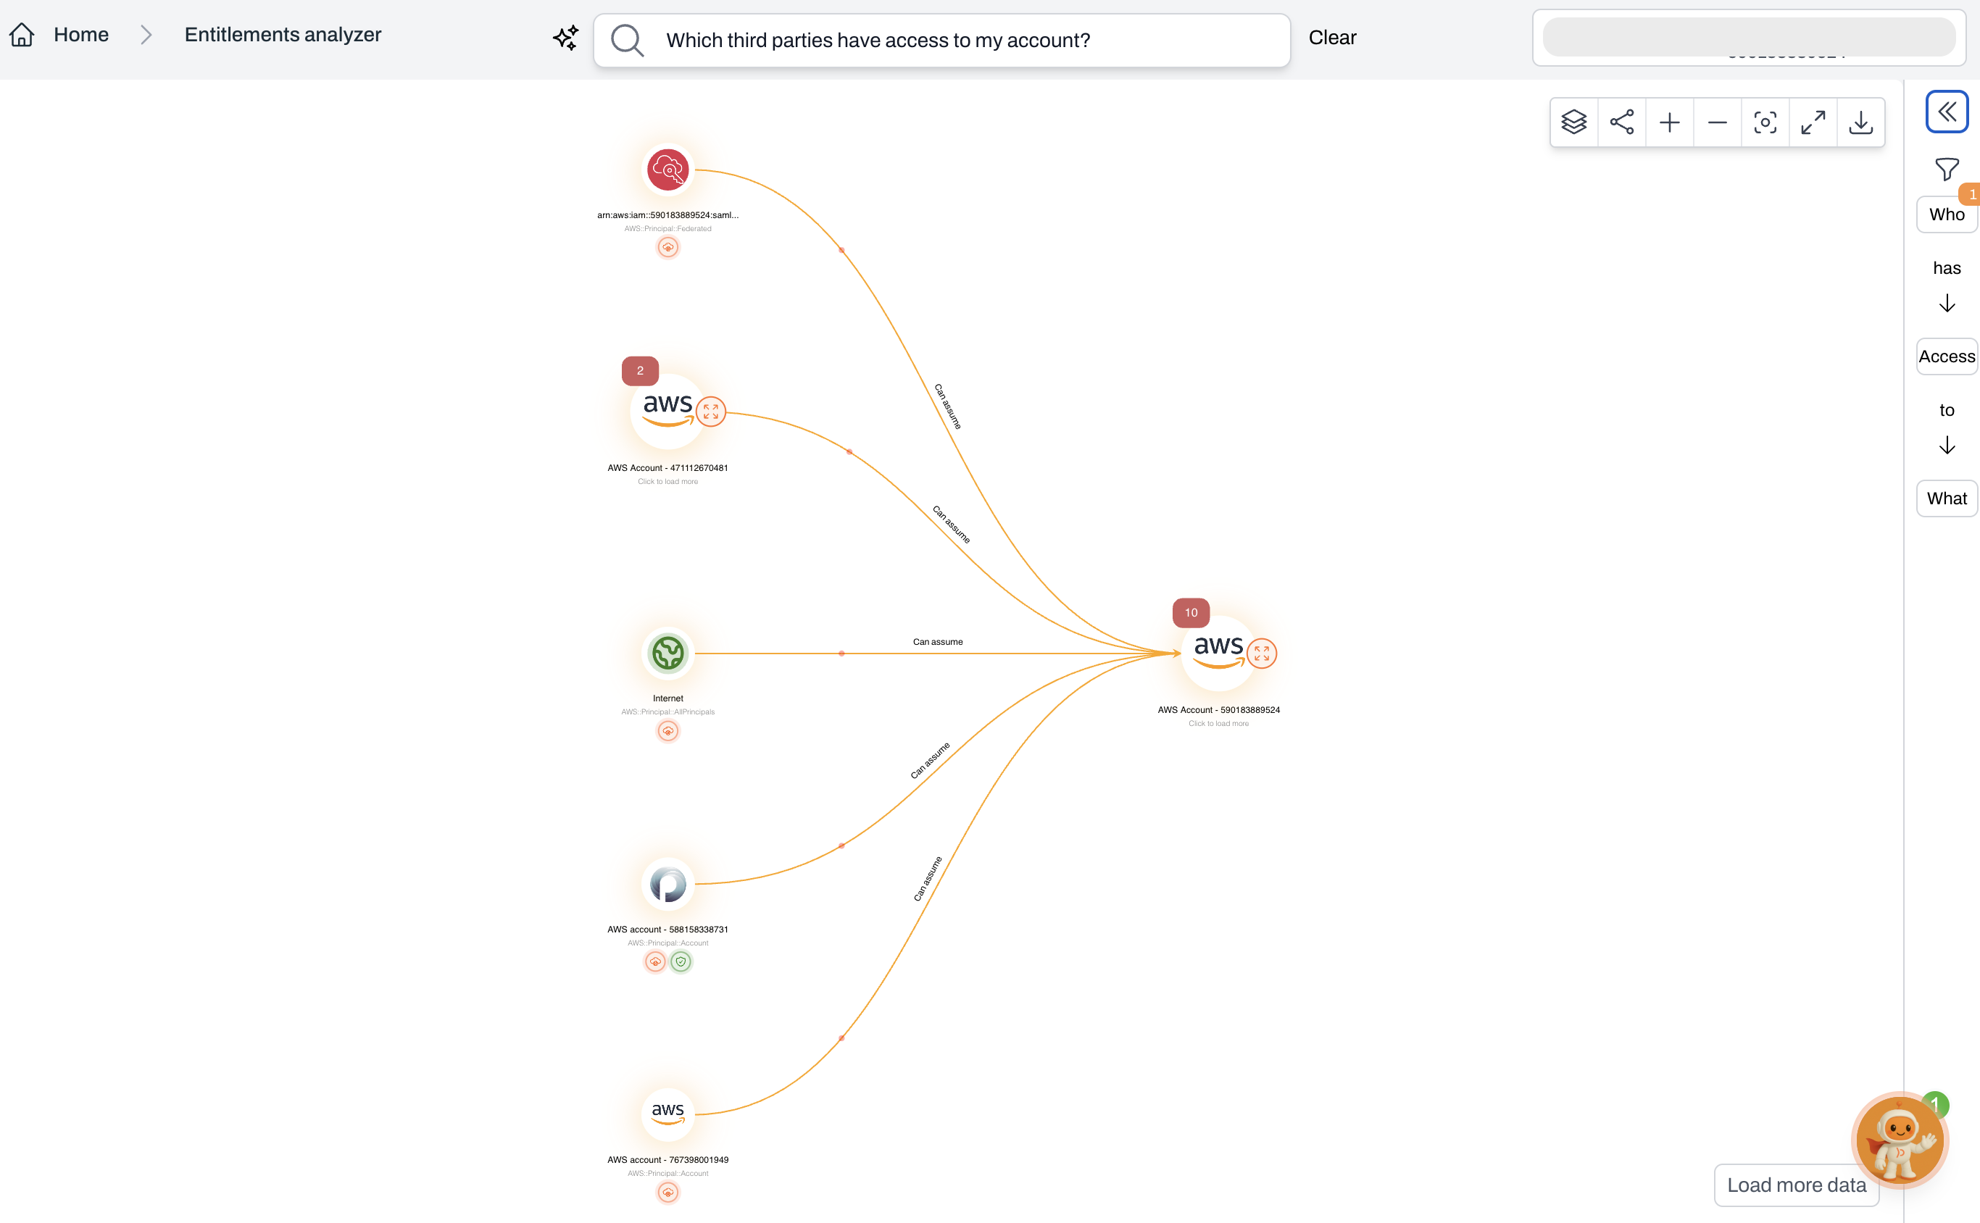The image size is (1980, 1223).
Task: Click AWS Account 471112670481 node
Action: (667, 412)
